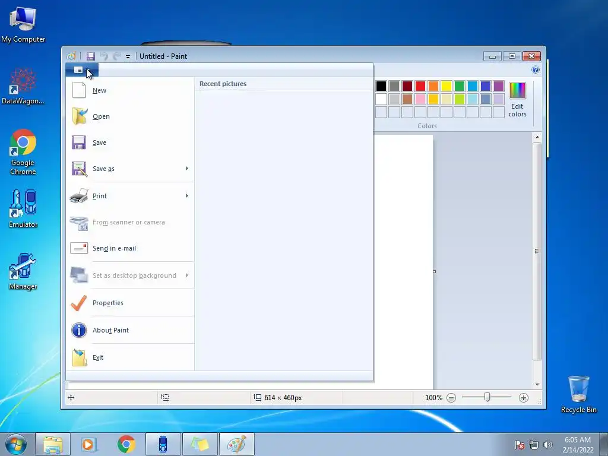Pick the white color swatch
The width and height of the screenshot is (608, 456).
pos(381,99)
